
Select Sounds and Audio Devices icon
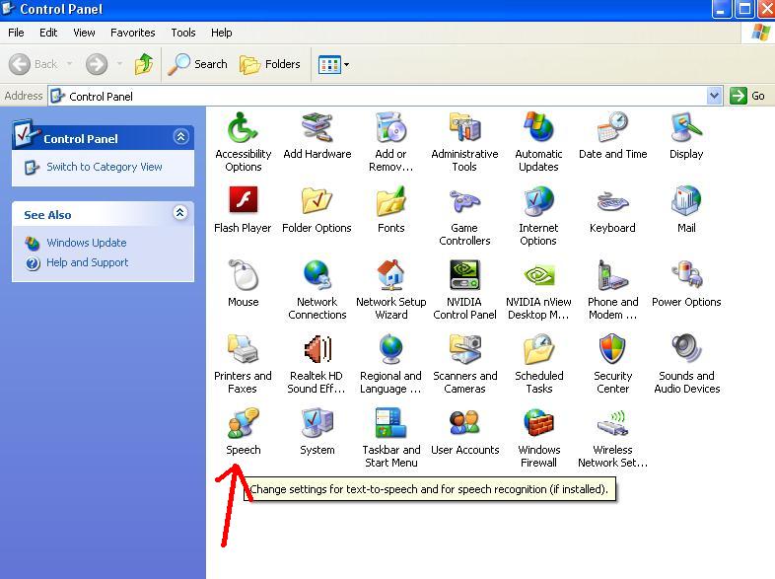click(x=686, y=349)
